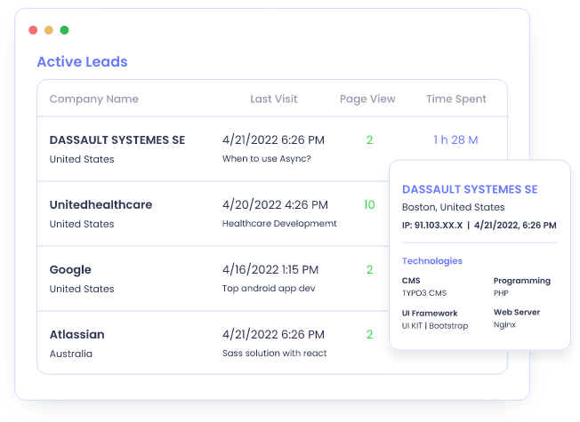This screenshot has height=422, width=580.
Task: Click Unitedhealthcare page view count 10
Action: pyautogui.click(x=369, y=204)
